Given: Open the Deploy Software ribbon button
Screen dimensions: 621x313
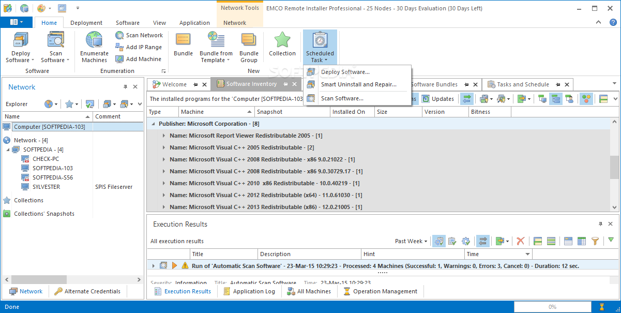Looking at the screenshot, I should pos(21,47).
